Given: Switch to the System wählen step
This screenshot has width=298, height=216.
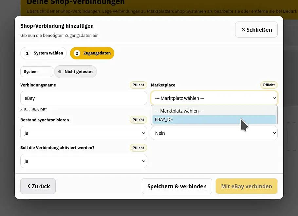Looking at the screenshot, I should [x=43, y=53].
